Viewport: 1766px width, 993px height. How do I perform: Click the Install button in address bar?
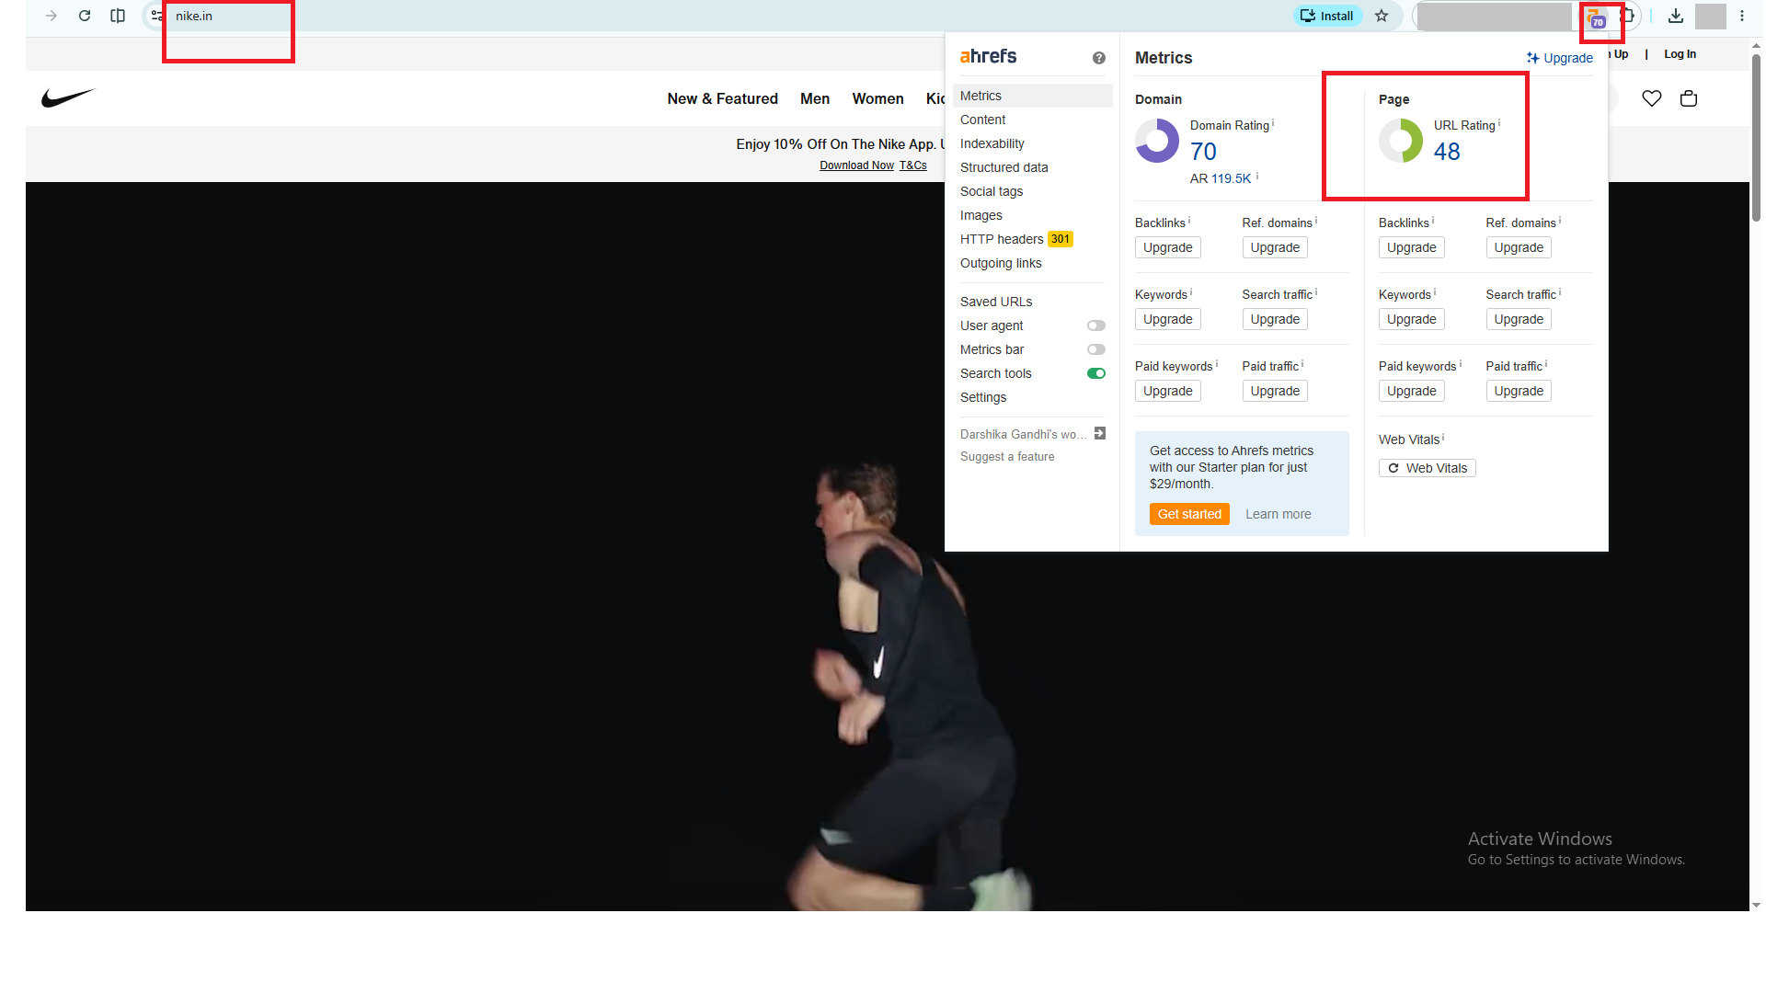point(1327,16)
